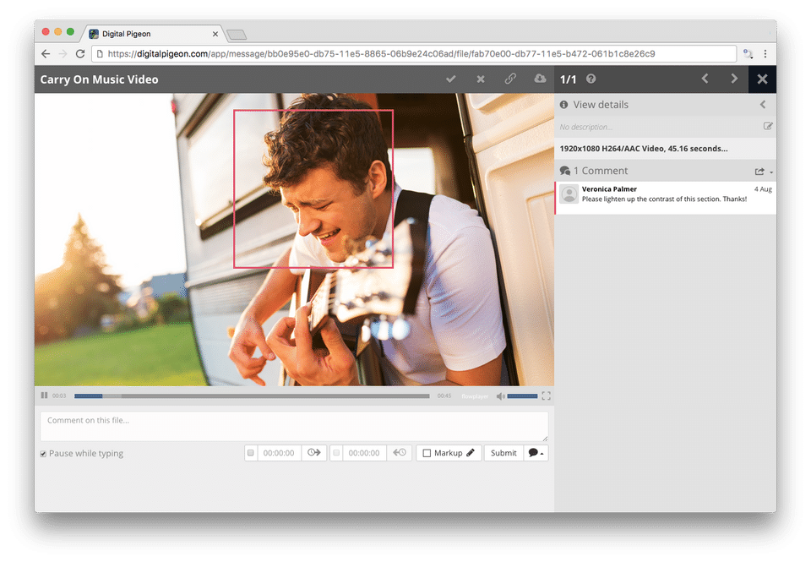Go to the next file arrow
Image resolution: width=811 pixels, height=562 pixels.
pyautogui.click(x=734, y=79)
